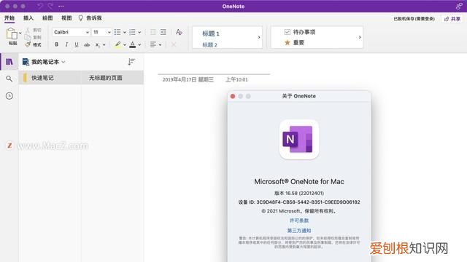Open the 共享 share button

click(452, 19)
